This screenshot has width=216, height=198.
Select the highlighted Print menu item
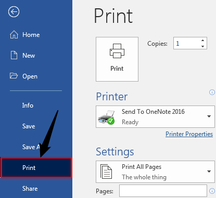click(36, 168)
